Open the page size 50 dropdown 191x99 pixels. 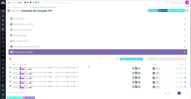167,93
